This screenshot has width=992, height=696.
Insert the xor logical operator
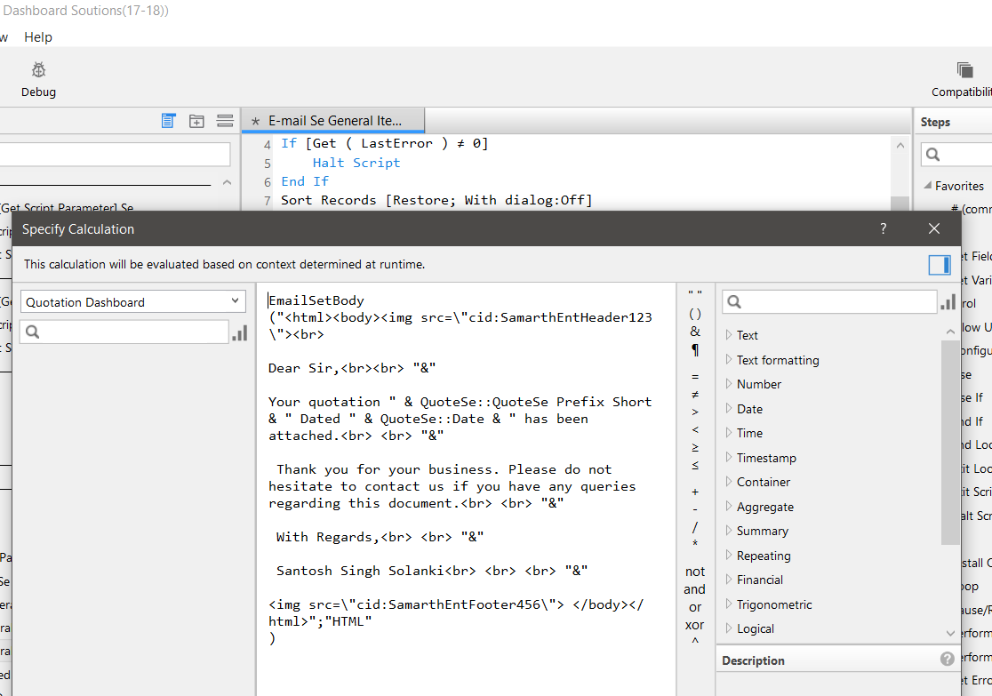(x=694, y=625)
